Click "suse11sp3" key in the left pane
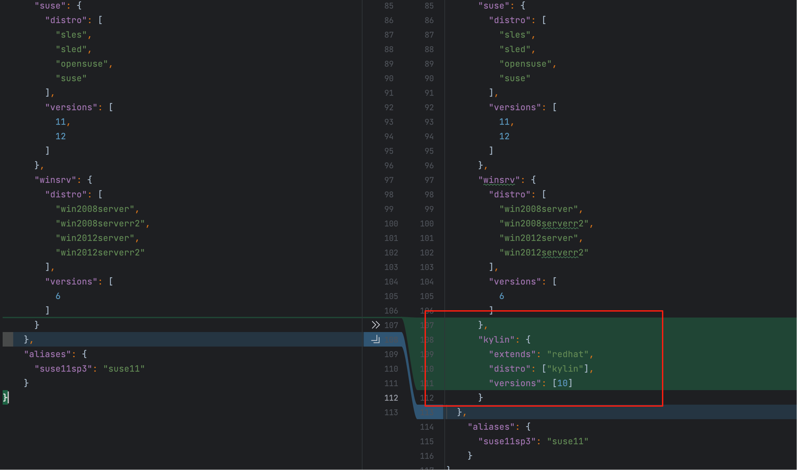Screen dimensions: 797x470 [x=63, y=369]
